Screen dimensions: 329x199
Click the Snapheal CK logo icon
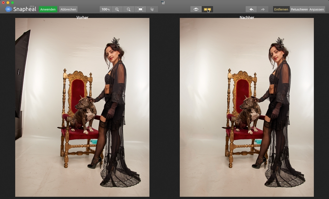(9, 9)
